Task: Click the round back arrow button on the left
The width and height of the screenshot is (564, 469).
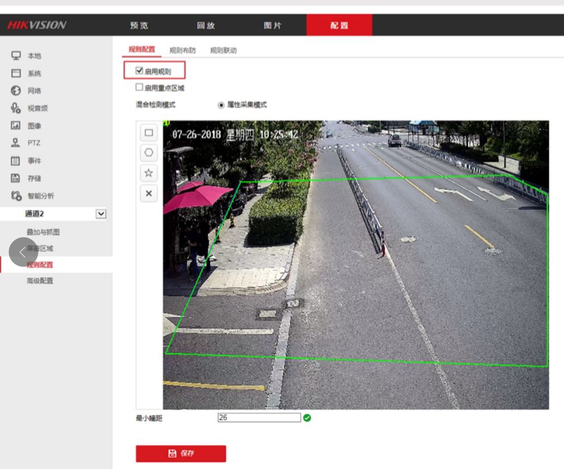Action: pos(23,252)
